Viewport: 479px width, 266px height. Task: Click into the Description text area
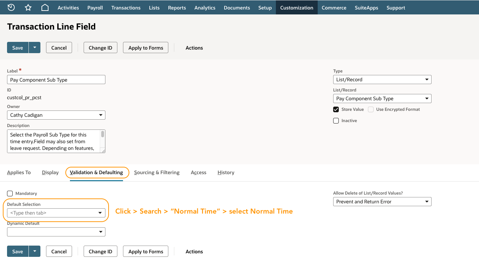point(53,141)
